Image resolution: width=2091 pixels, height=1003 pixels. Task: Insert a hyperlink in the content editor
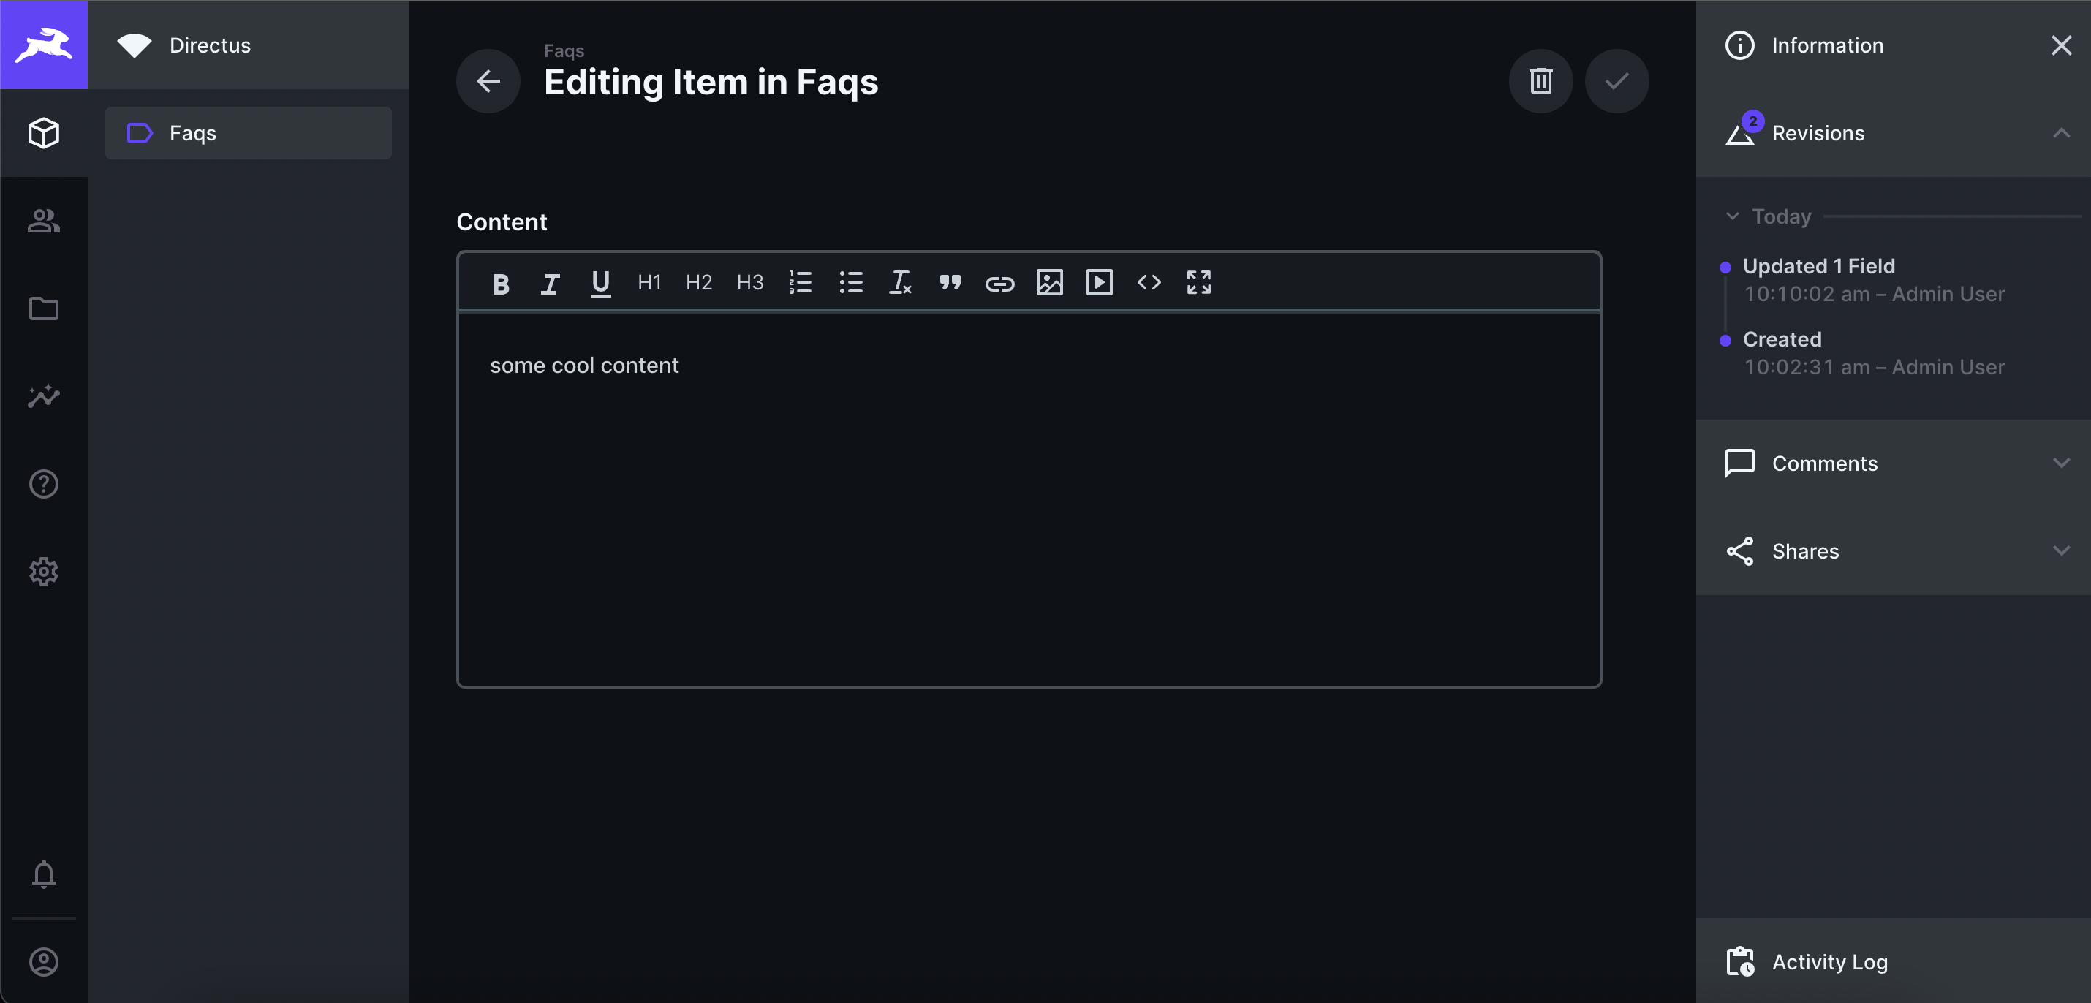(x=999, y=283)
